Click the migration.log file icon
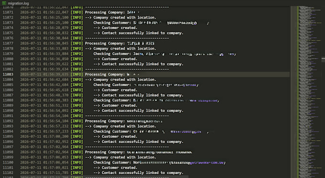Screen dimensions: 325x178 pyautogui.click(x=4, y=3)
